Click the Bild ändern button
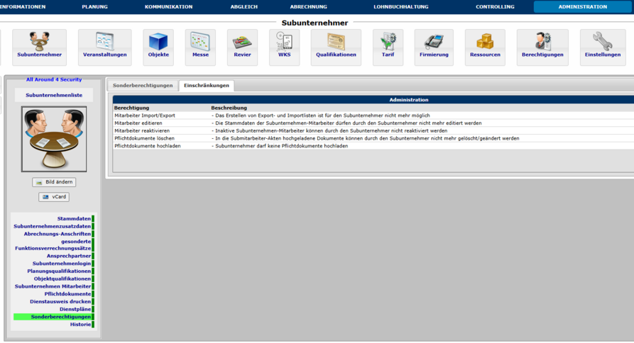This screenshot has width=634, height=343. pos(54,182)
